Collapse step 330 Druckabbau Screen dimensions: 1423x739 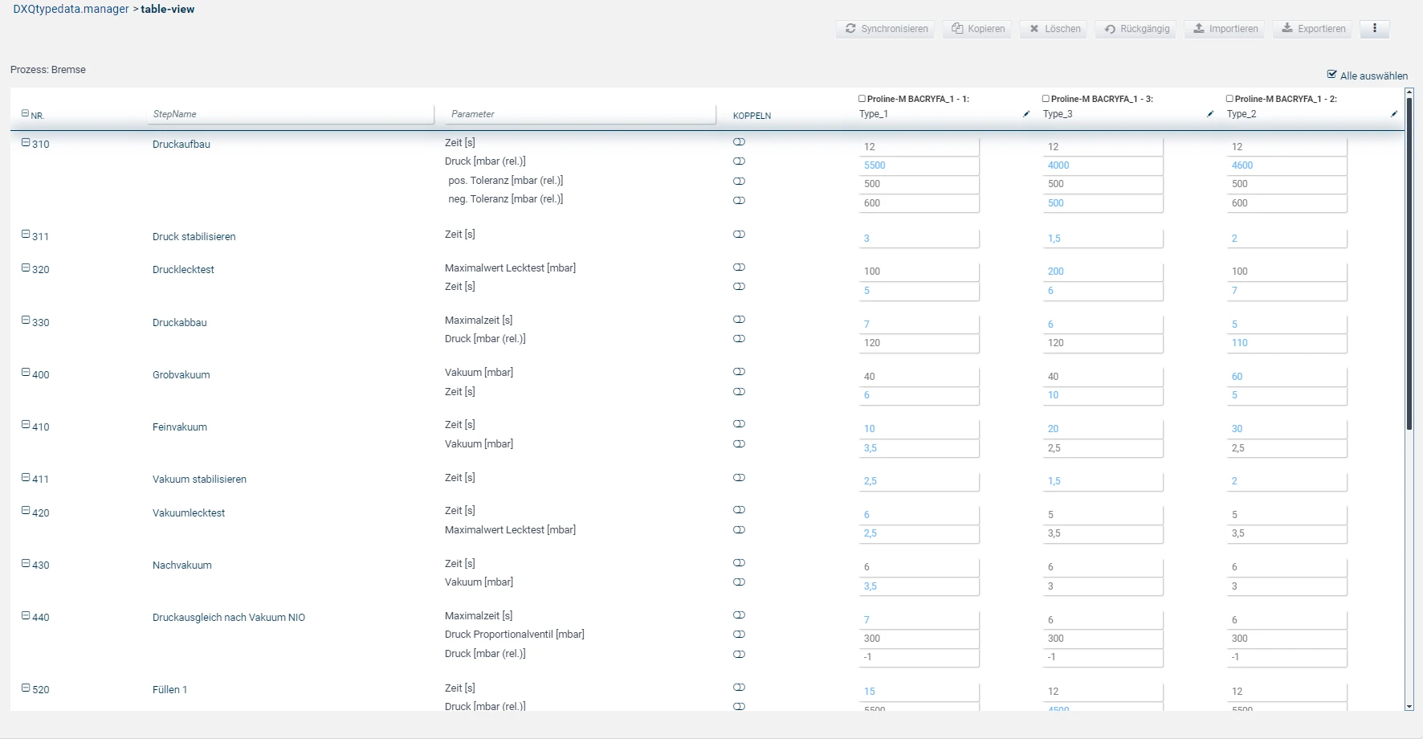26,321
